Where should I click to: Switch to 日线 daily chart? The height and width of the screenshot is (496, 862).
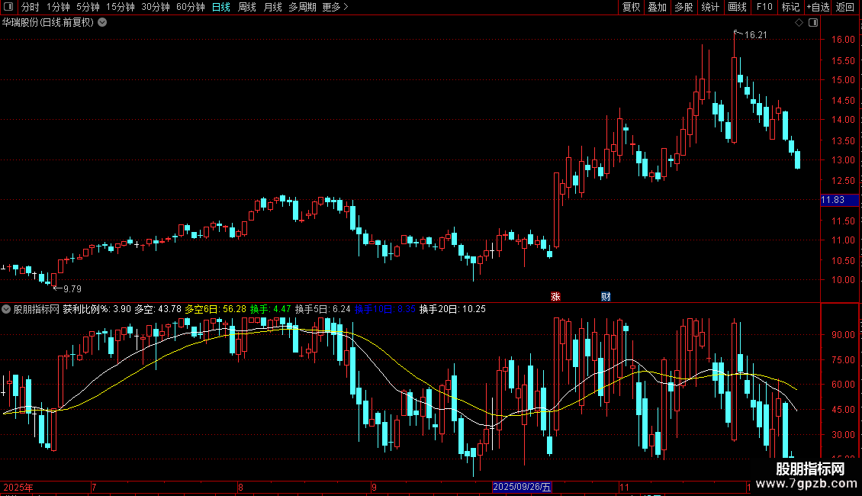221,7
